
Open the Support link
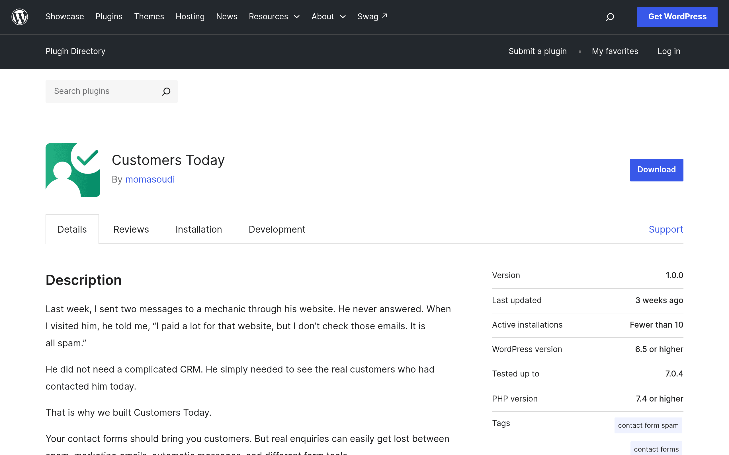(x=666, y=229)
